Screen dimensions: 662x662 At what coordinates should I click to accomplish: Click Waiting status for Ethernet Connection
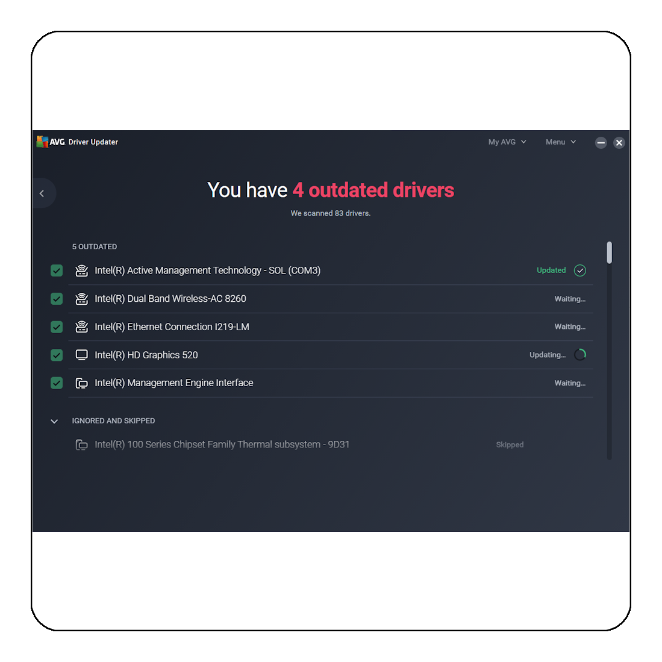[x=570, y=326]
